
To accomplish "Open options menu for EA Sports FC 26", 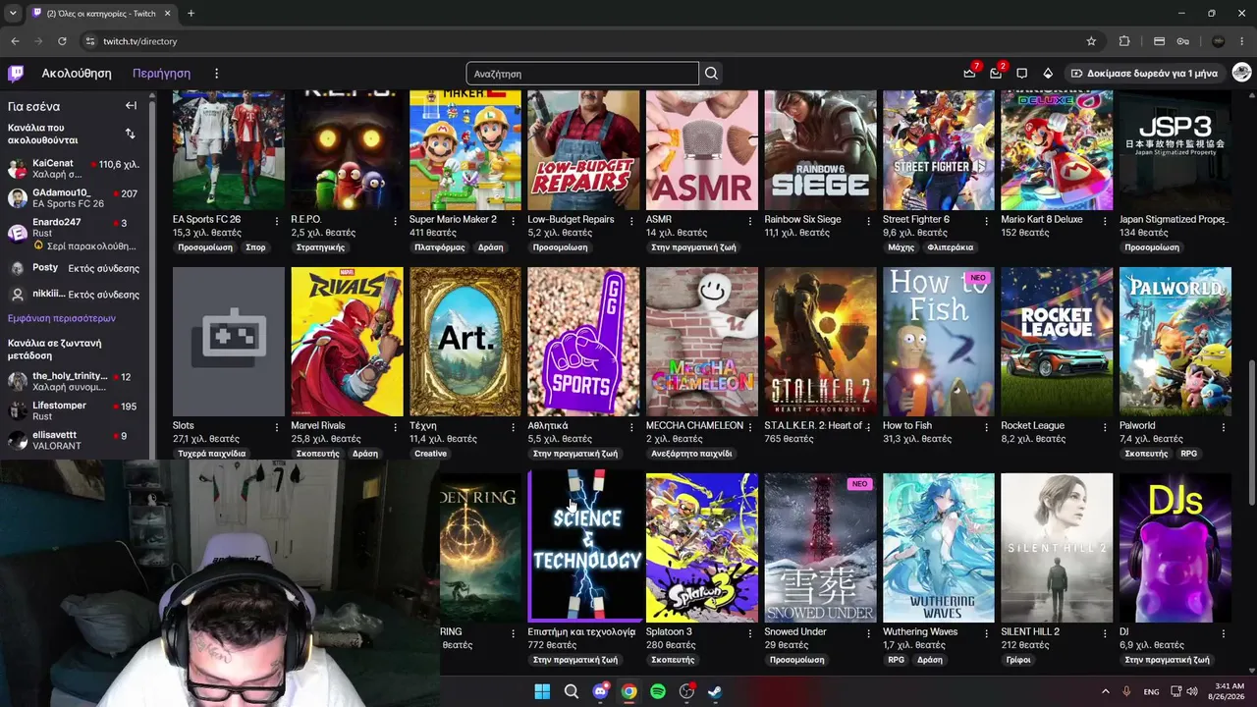I will 277,221.
